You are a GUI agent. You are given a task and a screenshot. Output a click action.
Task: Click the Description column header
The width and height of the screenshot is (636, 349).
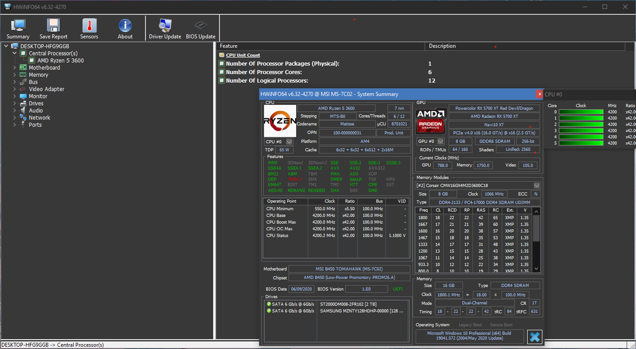point(525,46)
